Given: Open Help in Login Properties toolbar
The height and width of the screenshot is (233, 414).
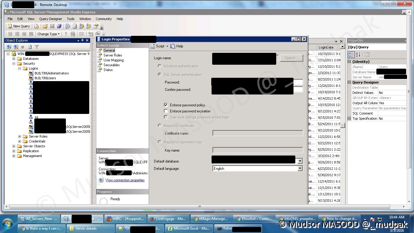Looking at the screenshot, I should pos(177,46).
